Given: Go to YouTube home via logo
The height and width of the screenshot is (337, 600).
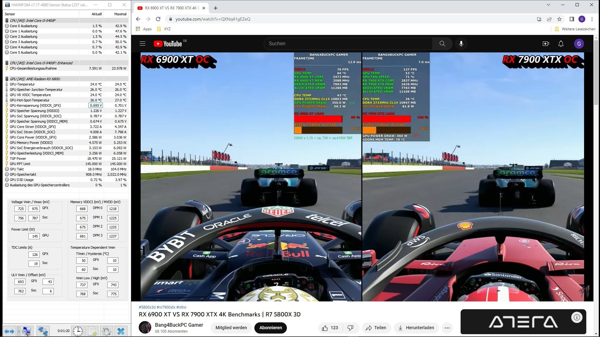Looking at the screenshot, I should [168, 44].
